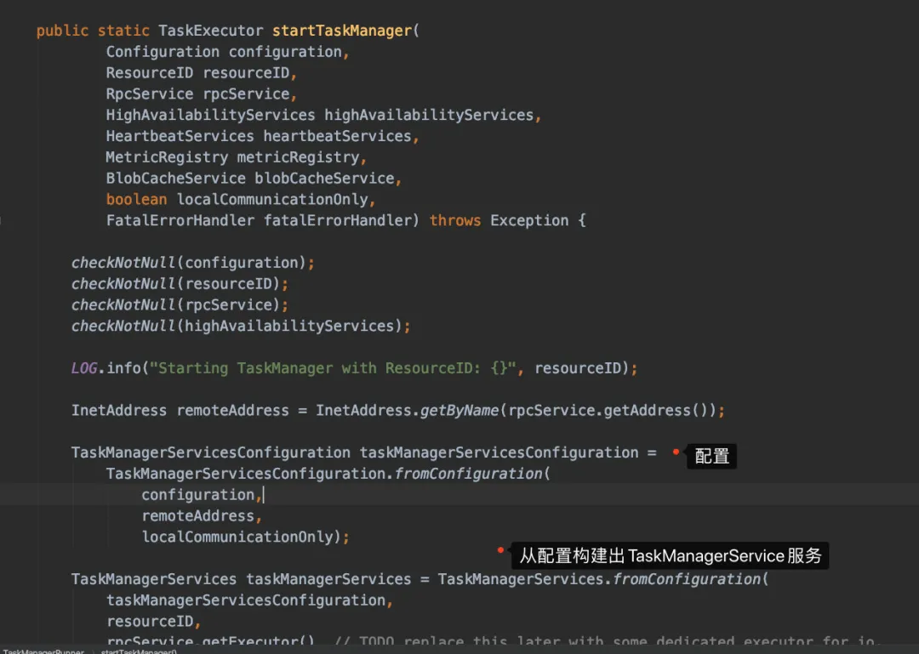Click the taskManagerServices variable declaration
Screen dimensions: 919x654
click(x=328, y=579)
